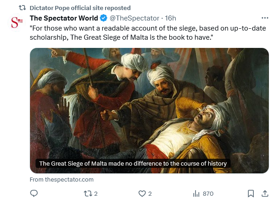Click the 870 views count
Image resolution: width=277 pixels, height=203 pixels.
pos(208,193)
